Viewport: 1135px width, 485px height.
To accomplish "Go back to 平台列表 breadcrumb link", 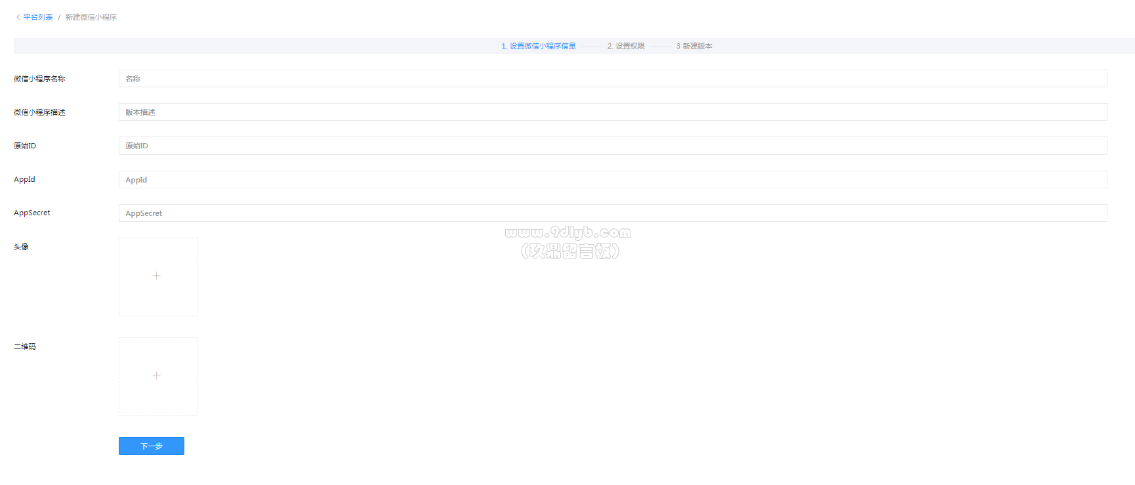I will pyautogui.click(x=38, y=17).
